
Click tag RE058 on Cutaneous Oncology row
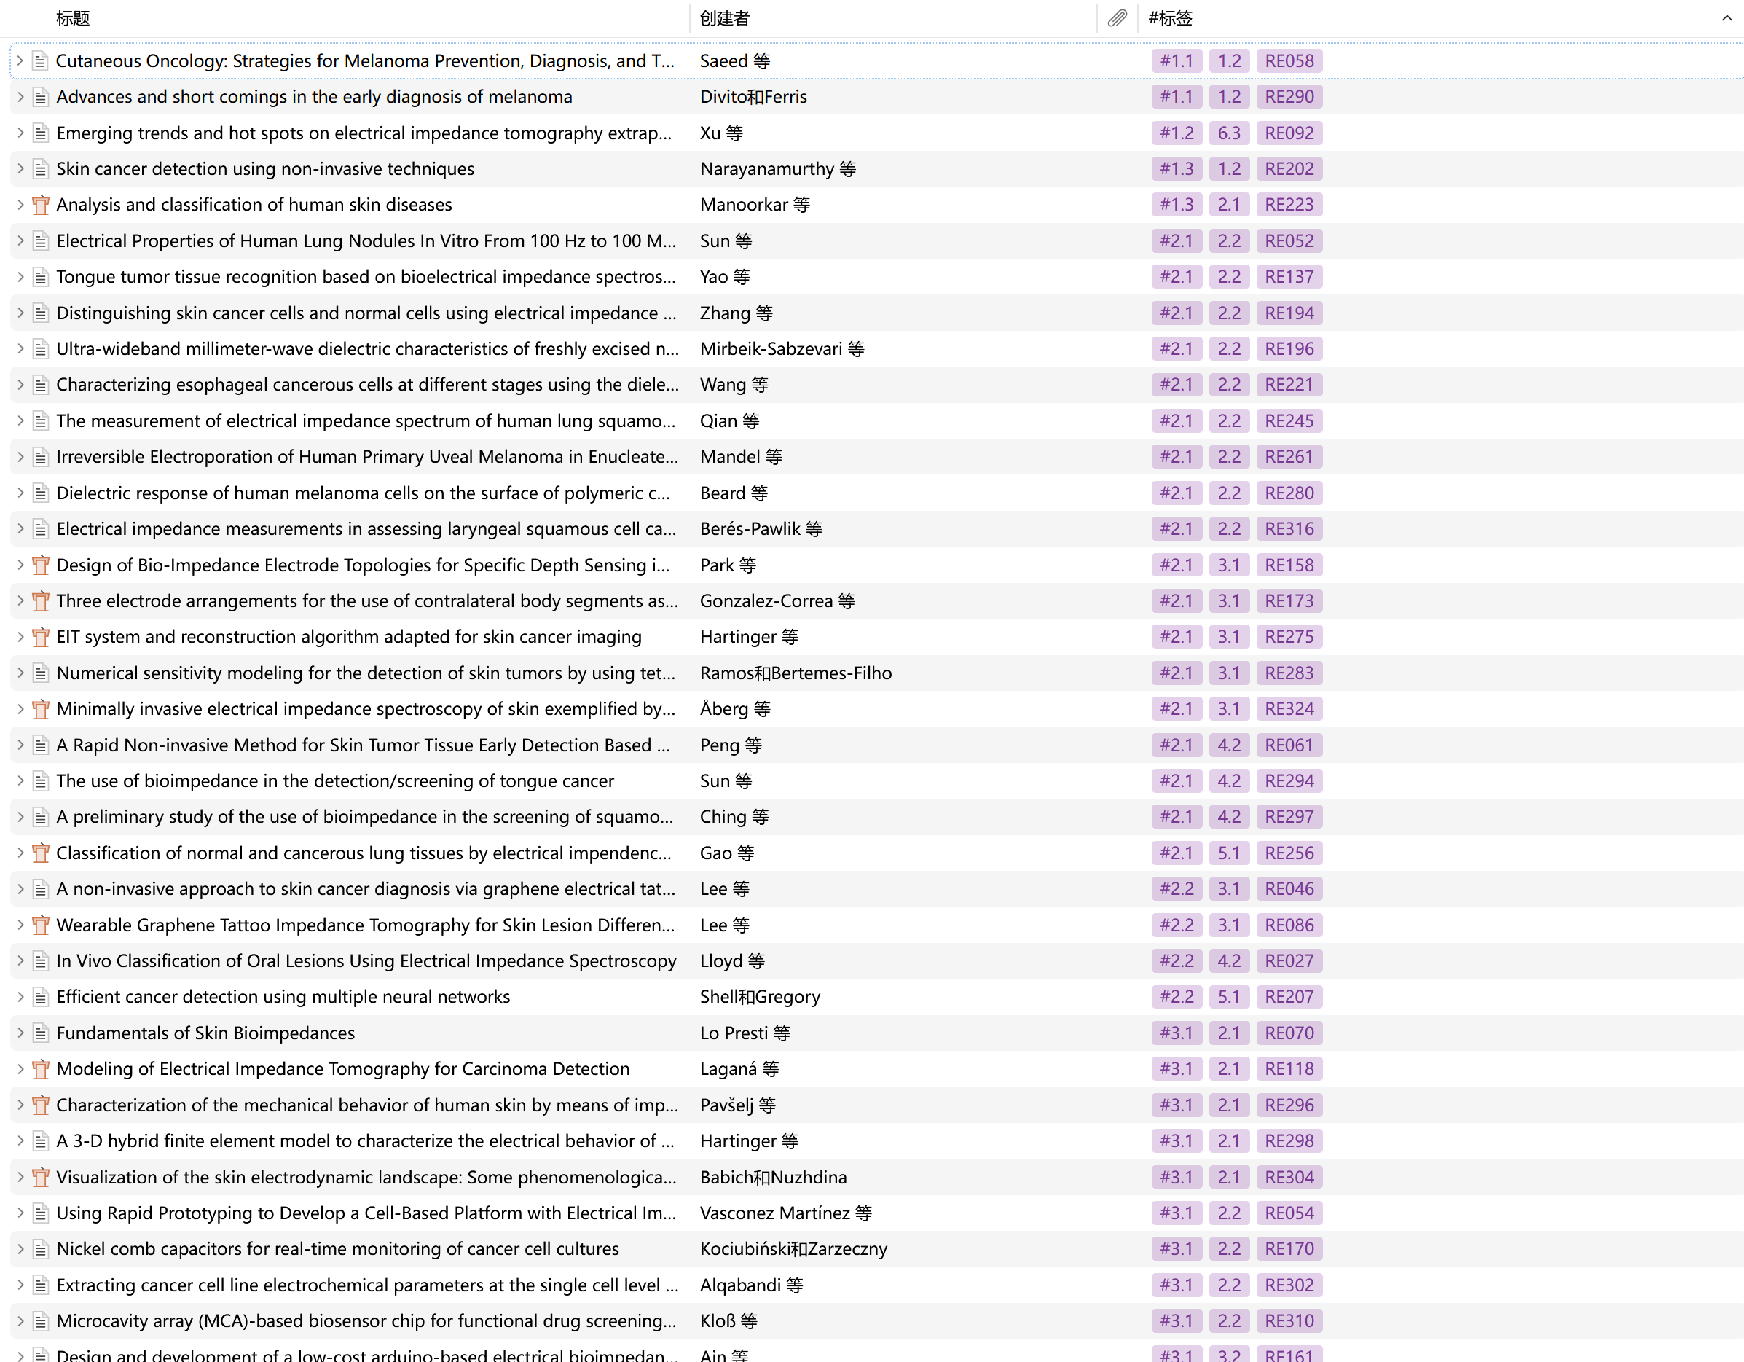coord(1289,60)
